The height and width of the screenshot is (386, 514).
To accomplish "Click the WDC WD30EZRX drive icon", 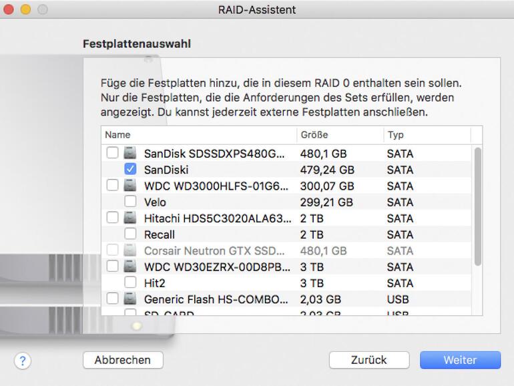I will pos(130,266).
